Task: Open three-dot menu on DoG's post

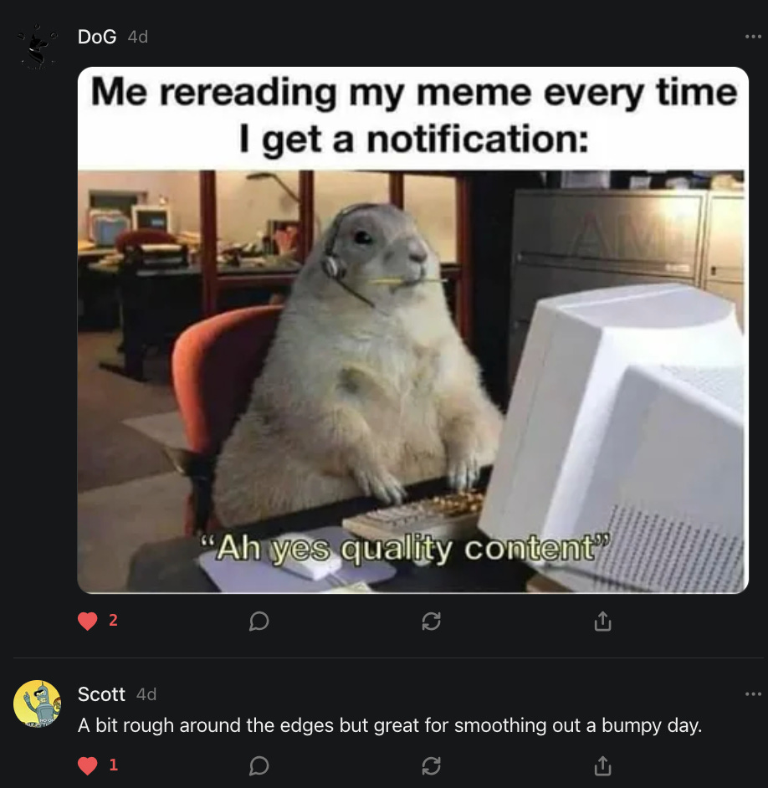Action: (753, 36)
